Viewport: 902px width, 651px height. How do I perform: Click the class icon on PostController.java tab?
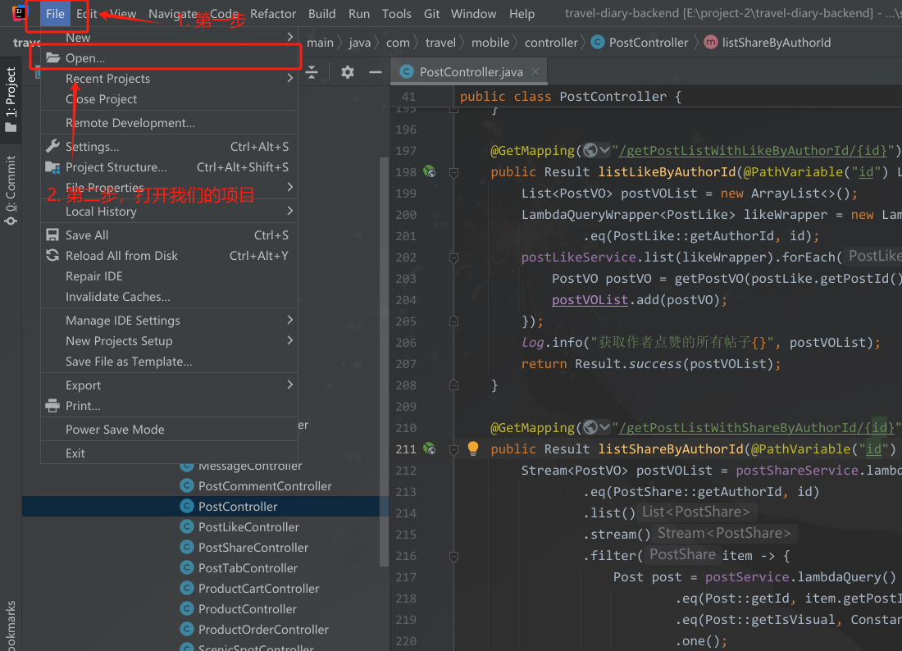pos(407,71)
